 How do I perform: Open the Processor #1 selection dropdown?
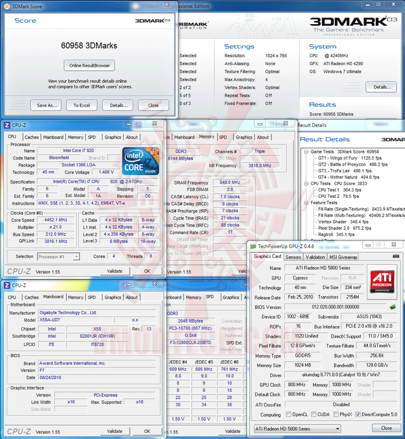pos(58,256)
